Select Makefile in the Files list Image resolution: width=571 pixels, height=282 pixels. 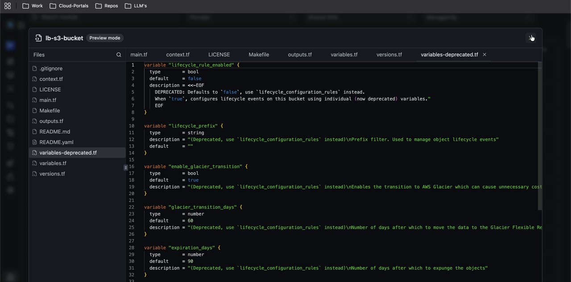[77, 111]
